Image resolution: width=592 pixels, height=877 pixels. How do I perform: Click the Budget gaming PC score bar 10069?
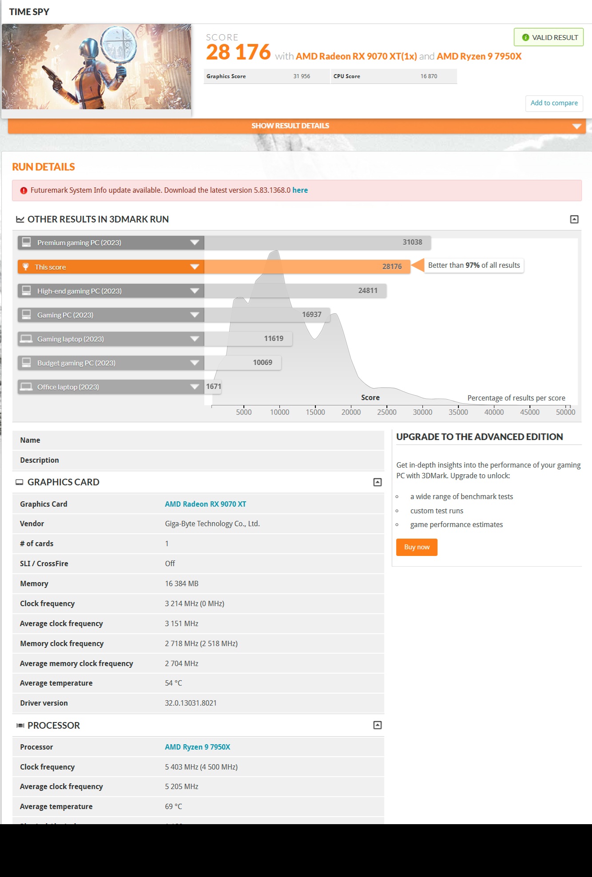click(x=242, y=363)
